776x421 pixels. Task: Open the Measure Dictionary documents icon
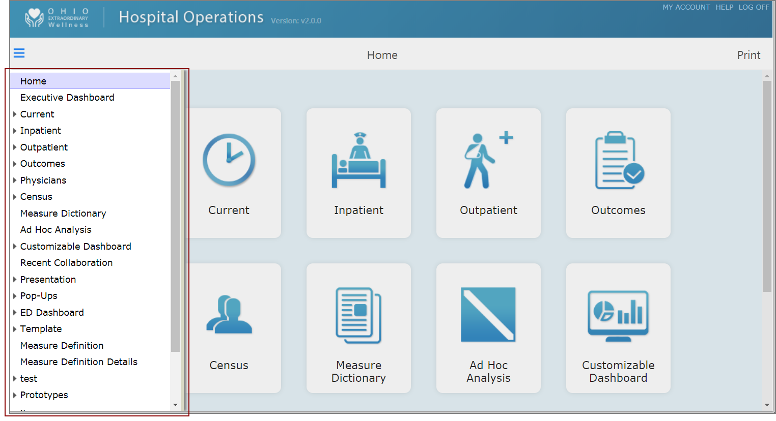point(358,314)
